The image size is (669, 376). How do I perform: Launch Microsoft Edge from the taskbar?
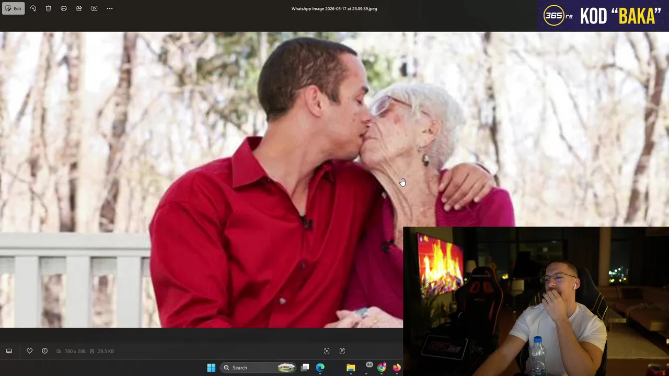coord(320,368)
